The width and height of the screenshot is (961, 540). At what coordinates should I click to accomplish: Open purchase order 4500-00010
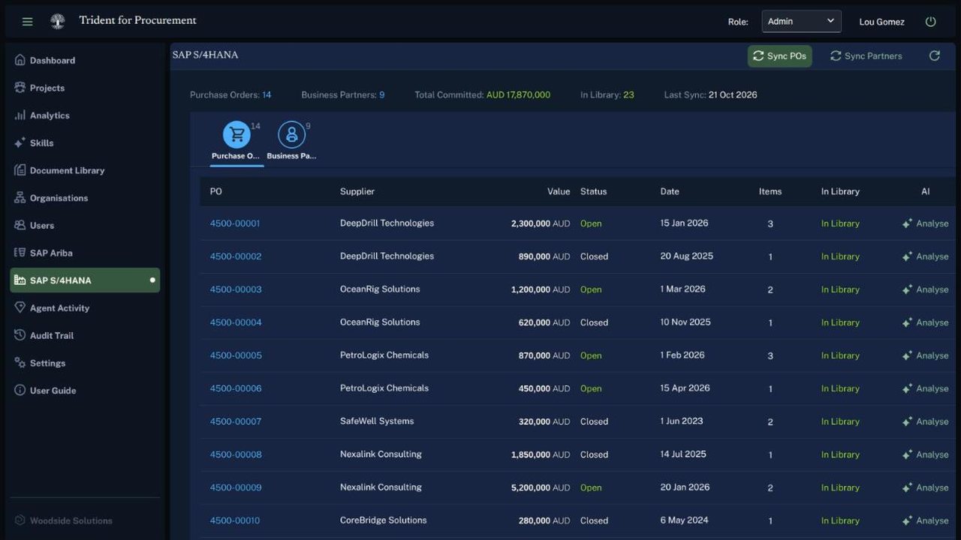[x=235, y=520]
